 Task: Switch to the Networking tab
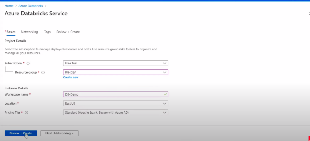point(29,32)
